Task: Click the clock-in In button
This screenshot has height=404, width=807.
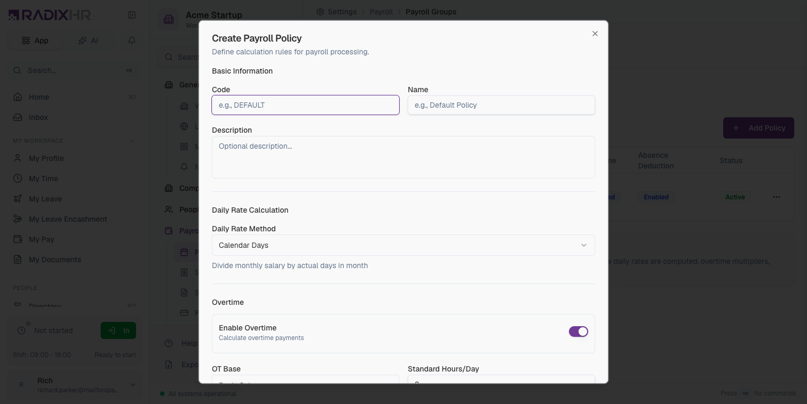Action: point(118,330)
